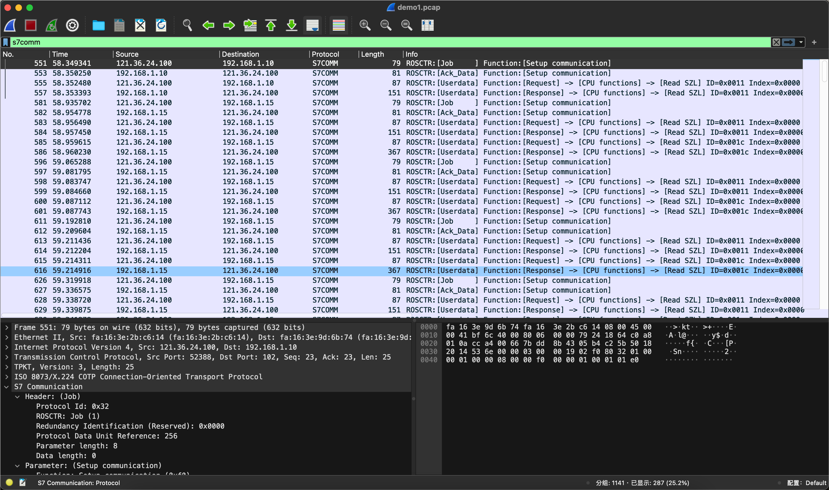Click S7 Communication: Protocol status text
The image size is (829, 490).
79,483
